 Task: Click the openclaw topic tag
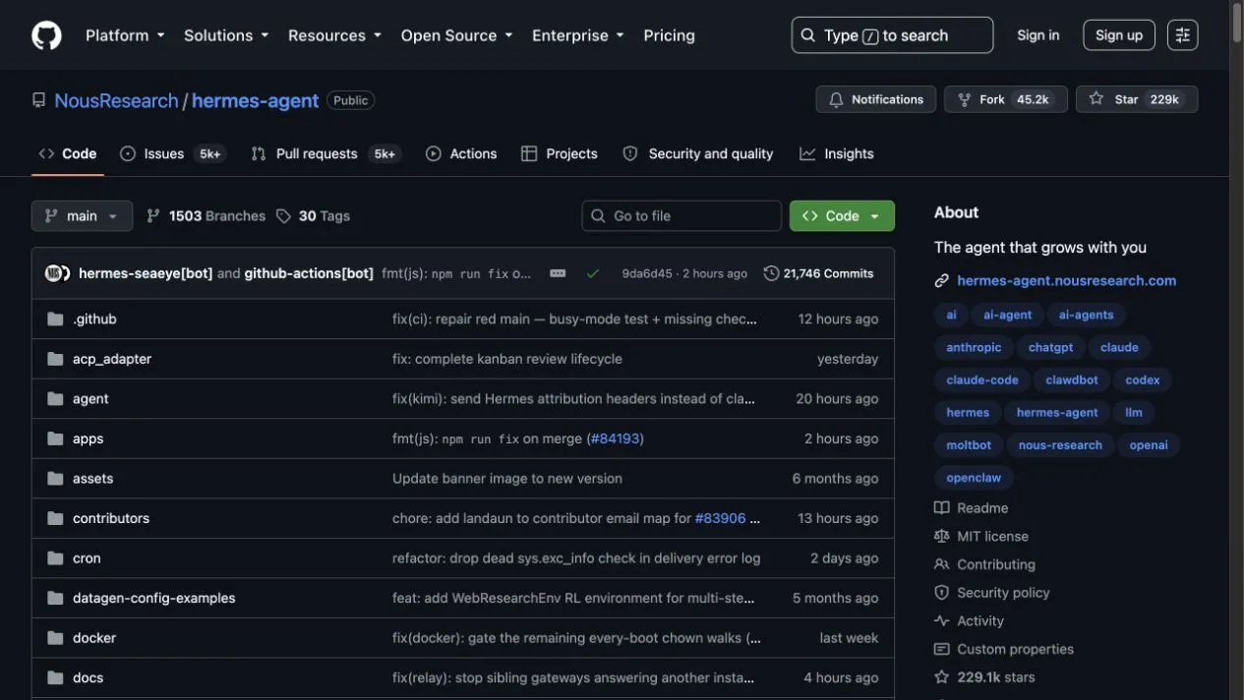coord(974,478)
